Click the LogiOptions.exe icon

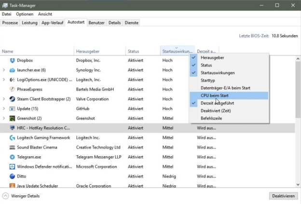pyautogui.click(x=12, y=80)
